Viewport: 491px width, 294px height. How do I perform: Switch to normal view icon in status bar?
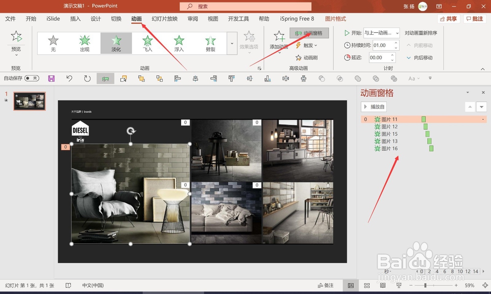pyautogui.click(x=351, y=285)
